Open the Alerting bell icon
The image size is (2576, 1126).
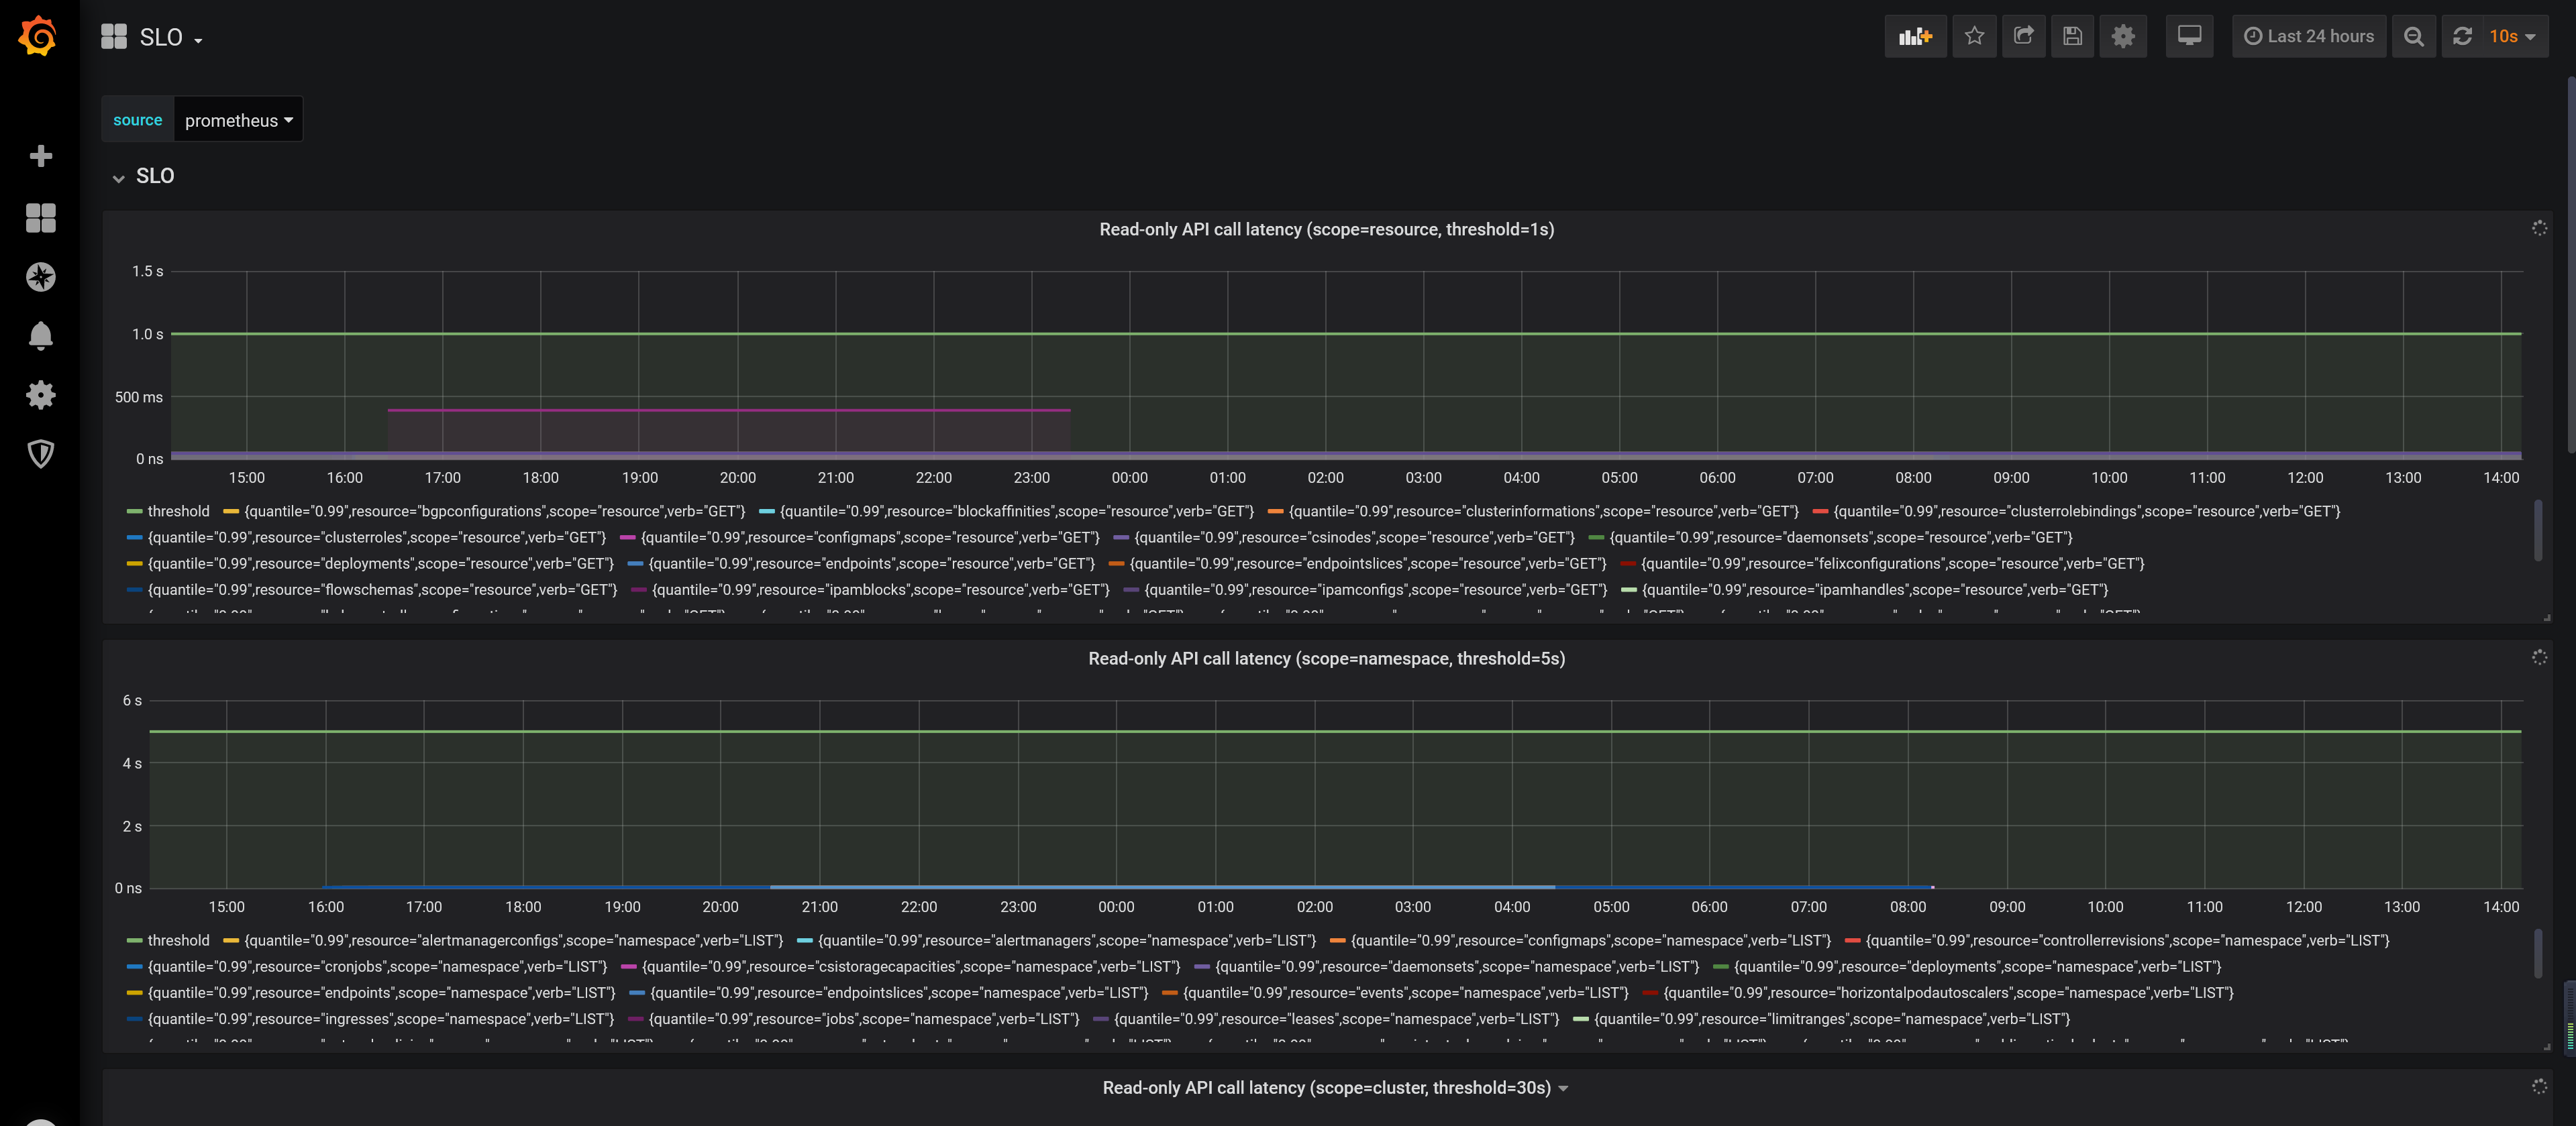[40, 336]
